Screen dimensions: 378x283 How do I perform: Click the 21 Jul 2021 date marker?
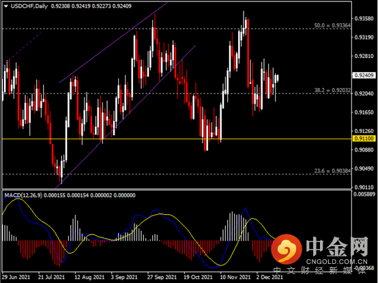tap(51, 277)
